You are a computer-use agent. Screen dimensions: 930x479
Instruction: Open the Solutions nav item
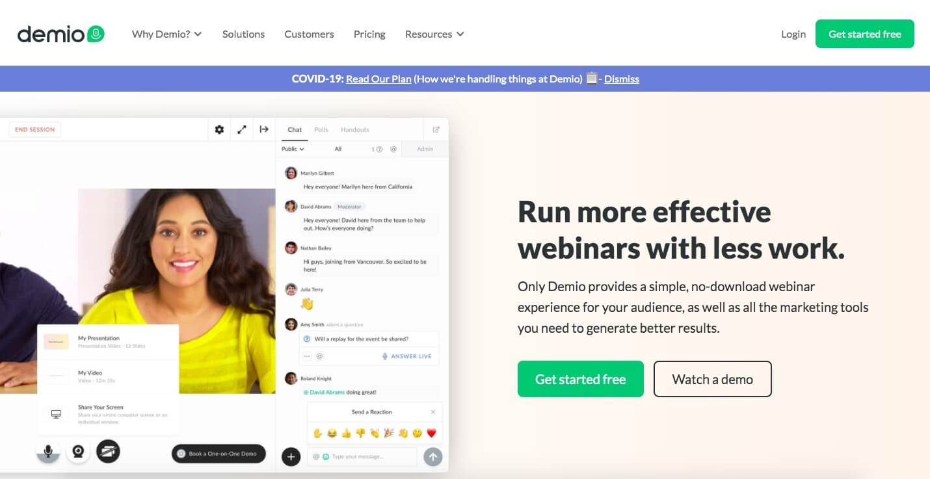(243, 34)
